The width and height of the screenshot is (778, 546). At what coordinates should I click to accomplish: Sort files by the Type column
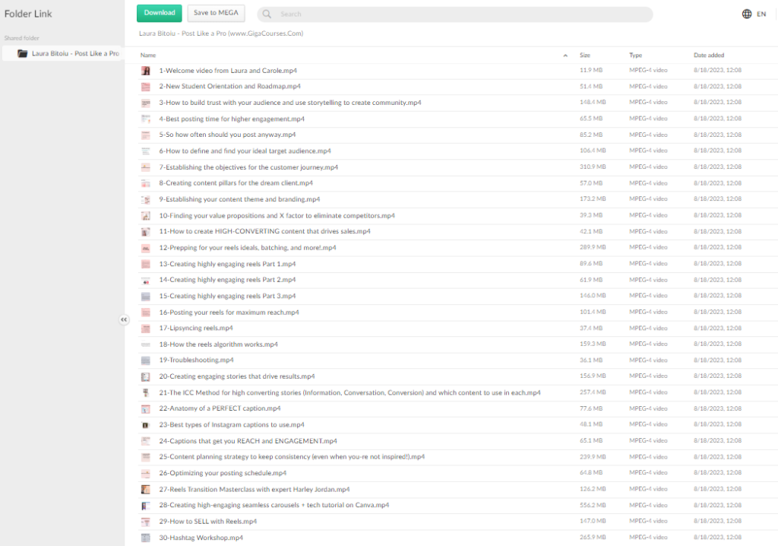pyautogui.click(x=635, y=56)
